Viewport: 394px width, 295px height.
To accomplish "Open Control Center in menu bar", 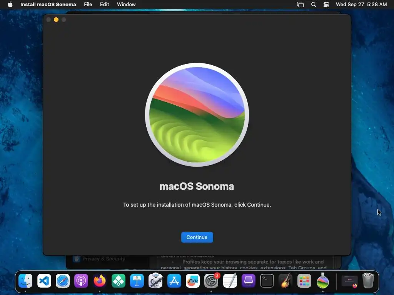I will [326, 5].
